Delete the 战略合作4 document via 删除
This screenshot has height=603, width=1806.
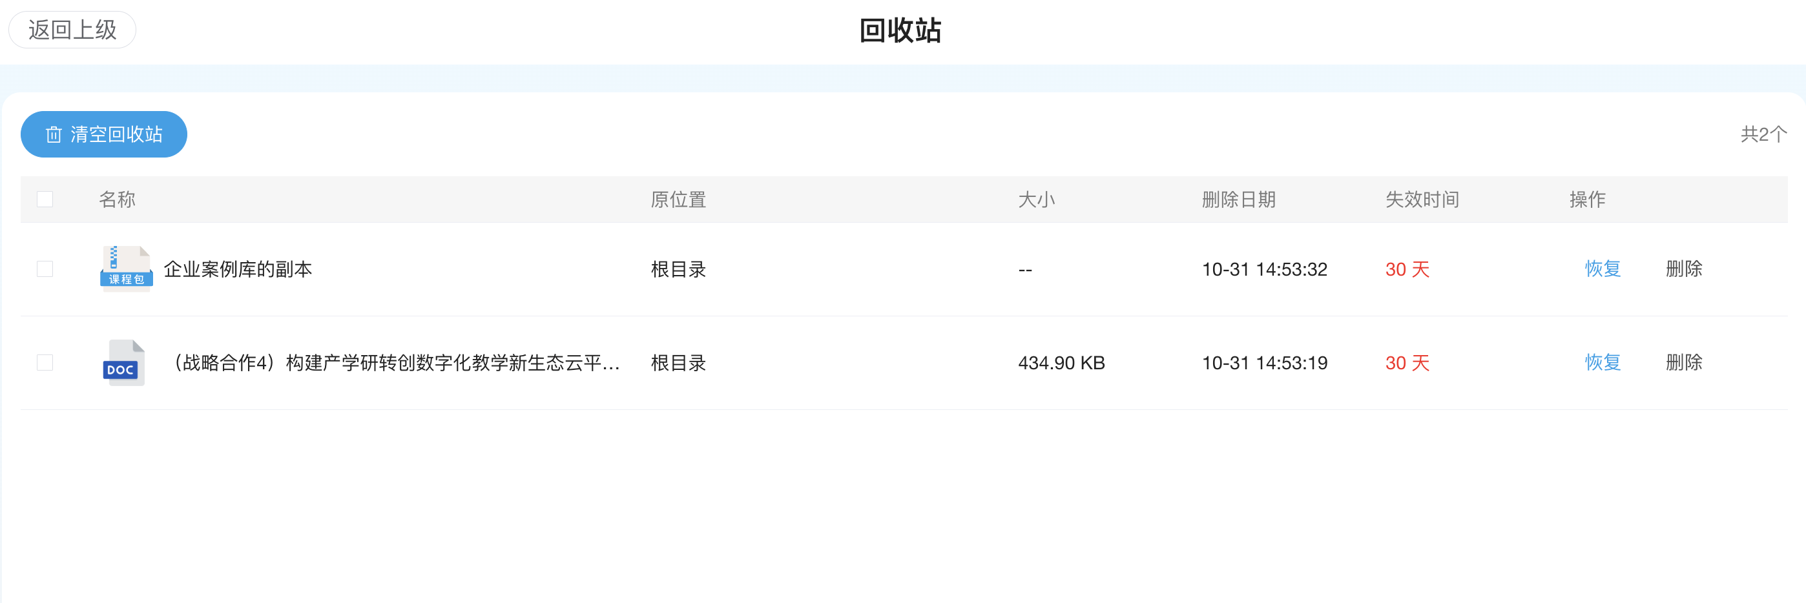point(1683,362)
